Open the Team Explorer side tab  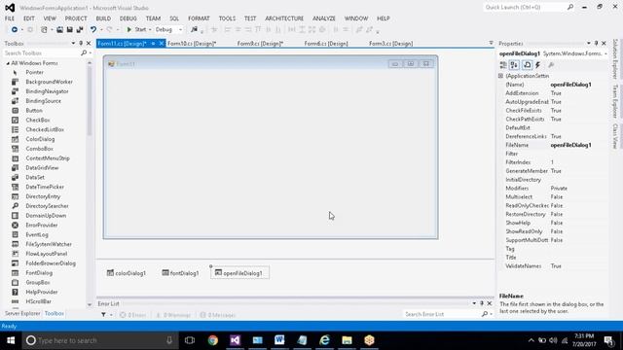click(615, 101)
